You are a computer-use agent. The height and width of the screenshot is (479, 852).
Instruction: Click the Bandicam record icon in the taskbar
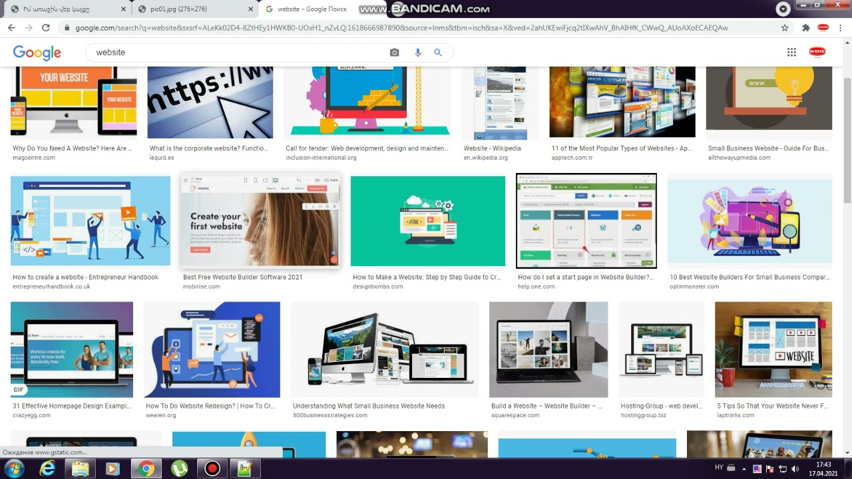point(212,468)
